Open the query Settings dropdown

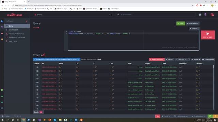point(194,29)
